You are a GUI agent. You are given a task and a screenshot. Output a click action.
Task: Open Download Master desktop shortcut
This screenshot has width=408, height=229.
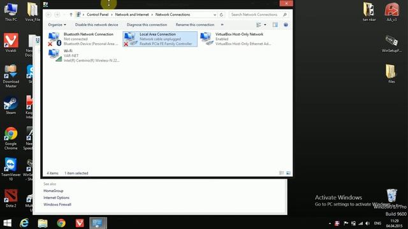[x=11, y=76]
